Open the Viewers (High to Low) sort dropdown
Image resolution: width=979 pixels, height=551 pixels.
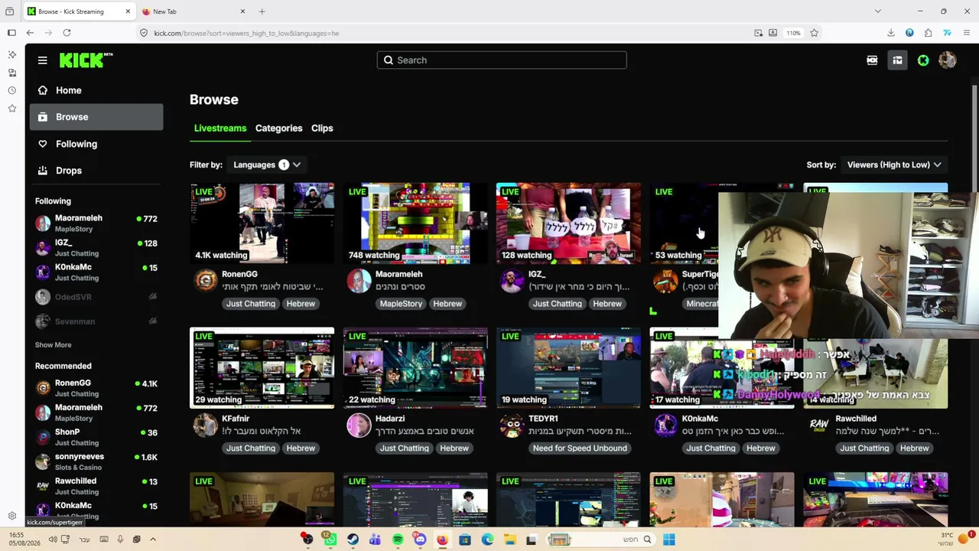pyautogui.click(x=893, y=165)
